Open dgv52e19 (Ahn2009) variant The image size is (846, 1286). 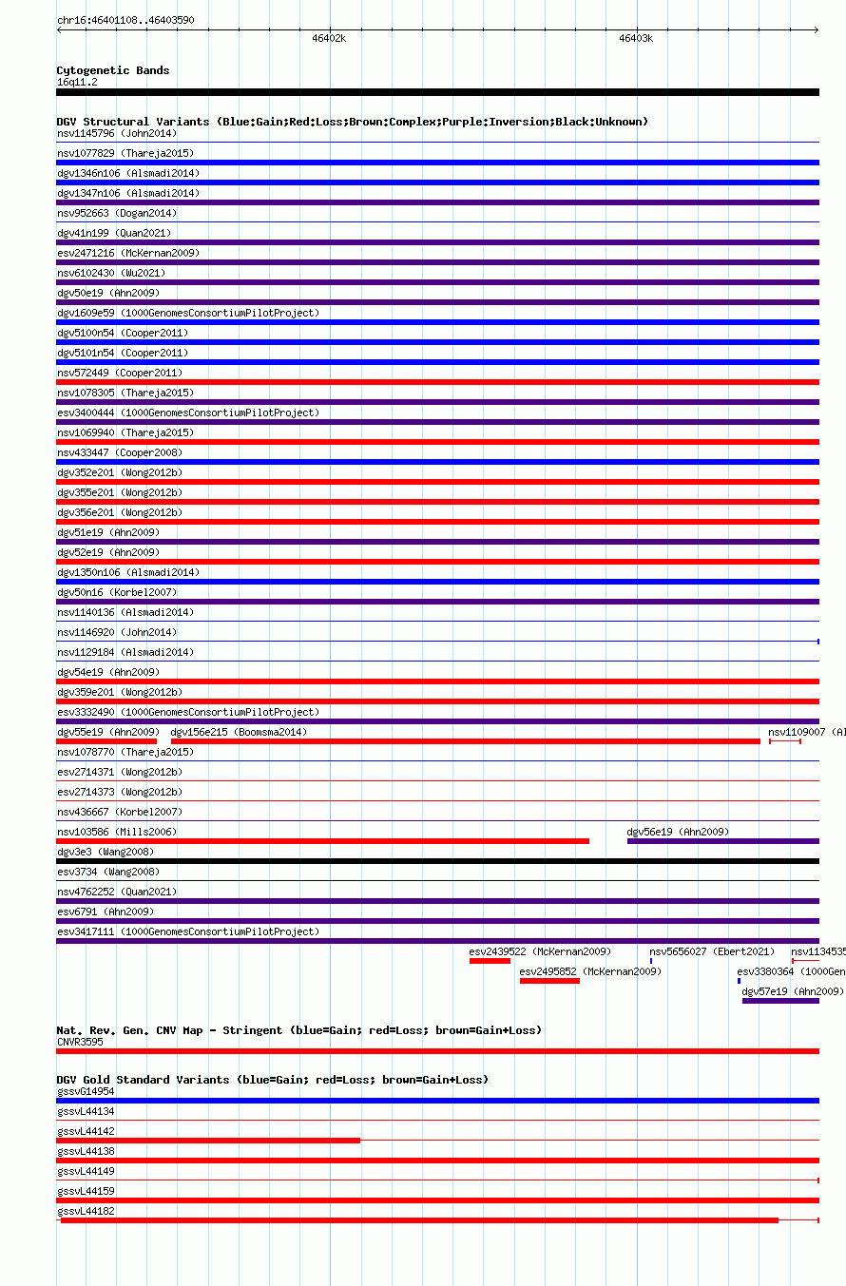coord(108,552)
